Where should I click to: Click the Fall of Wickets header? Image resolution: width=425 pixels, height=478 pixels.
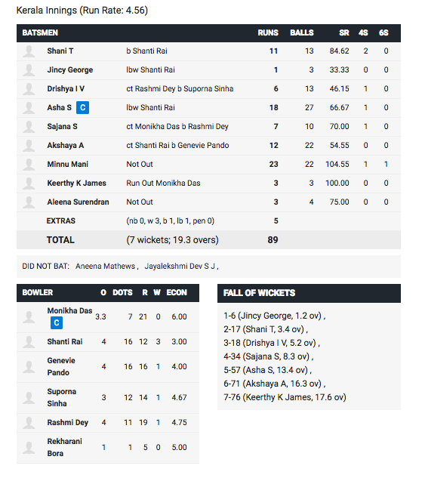259,293
